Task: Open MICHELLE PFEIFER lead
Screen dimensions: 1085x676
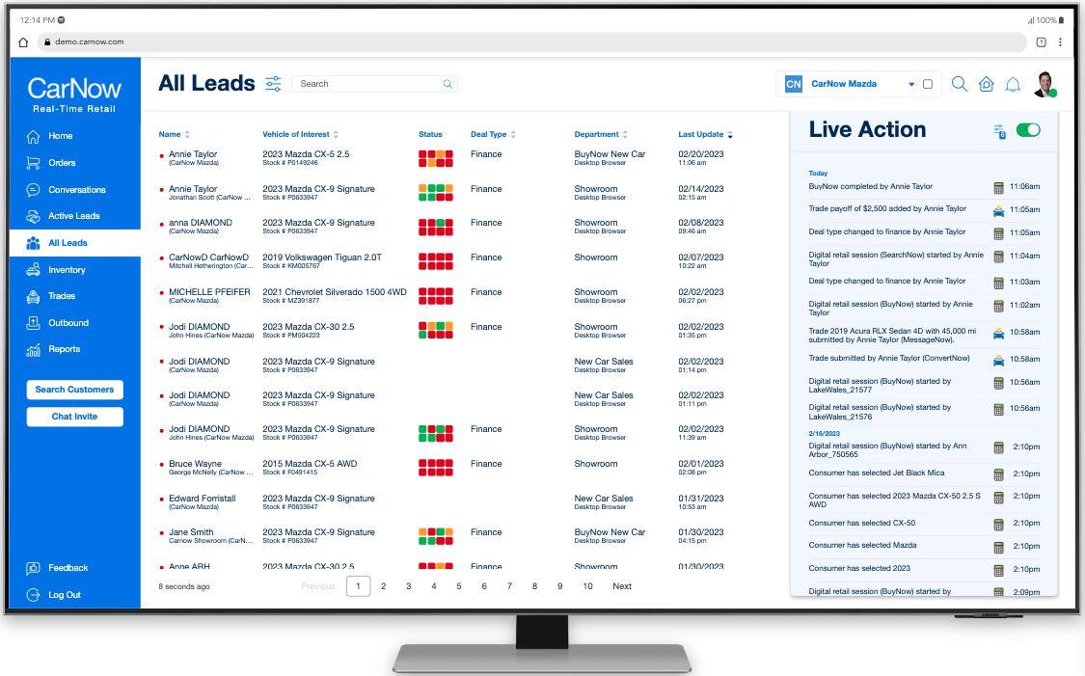Action: click(x=209, y=292)
